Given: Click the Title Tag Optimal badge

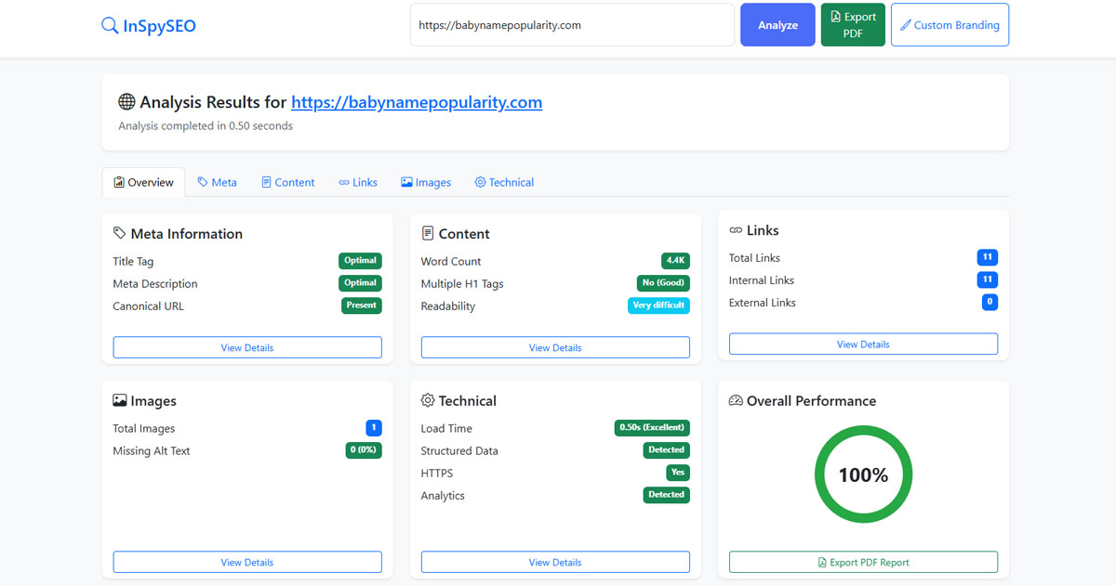Looking at the screenshot, I should (360, 261).
